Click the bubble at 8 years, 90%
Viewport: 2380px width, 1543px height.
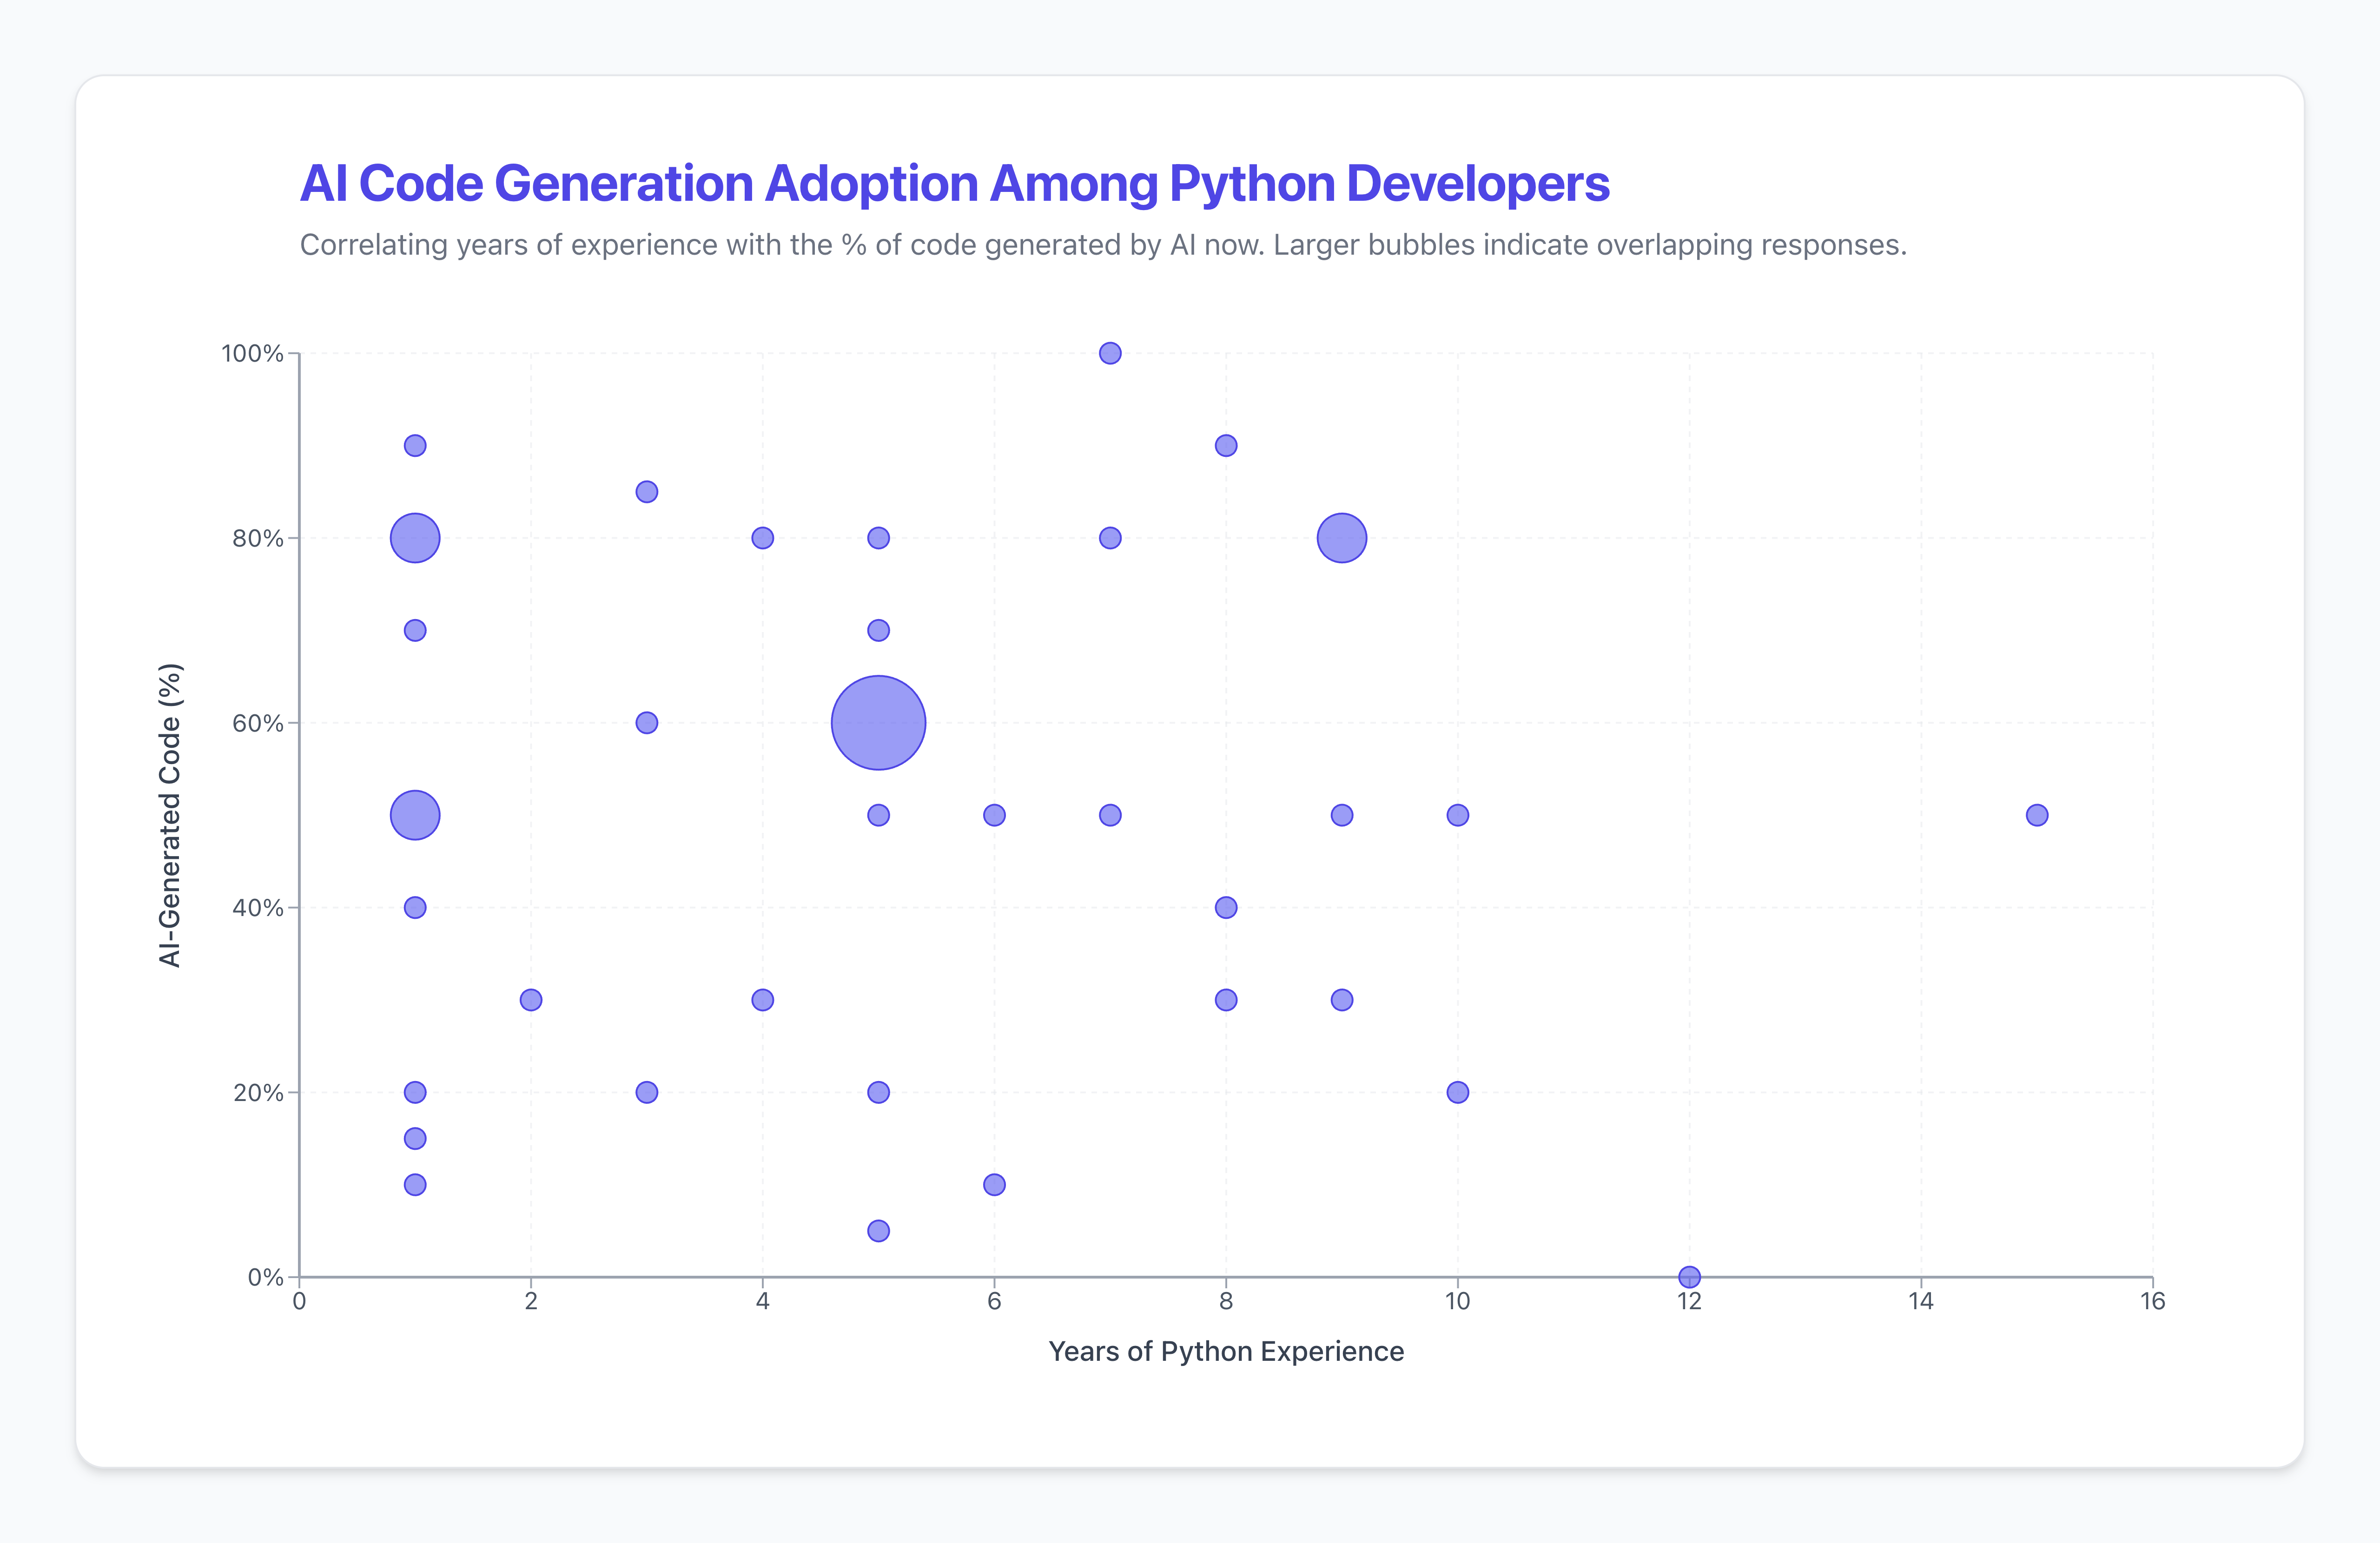(1226, 445)
